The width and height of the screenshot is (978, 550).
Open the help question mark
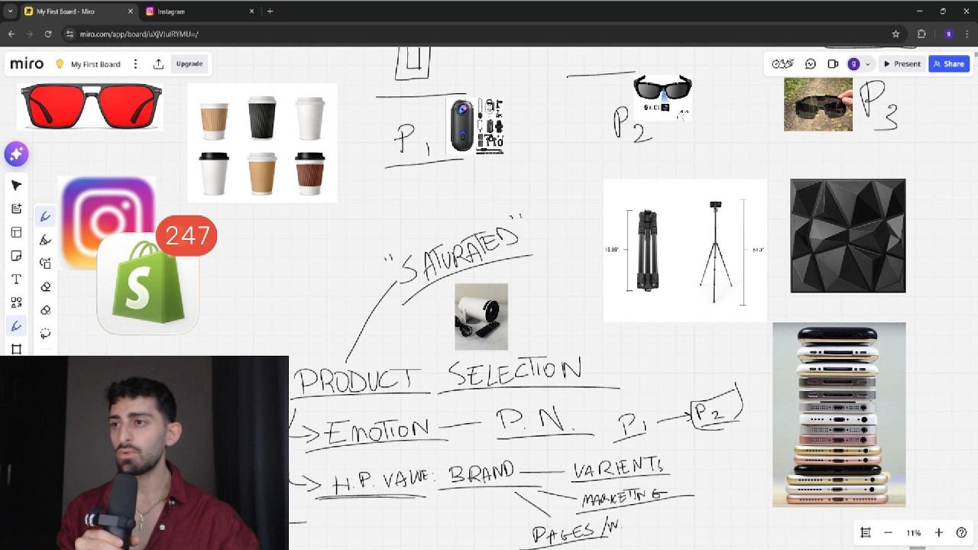pyautogui.click(x=962, y=532)
